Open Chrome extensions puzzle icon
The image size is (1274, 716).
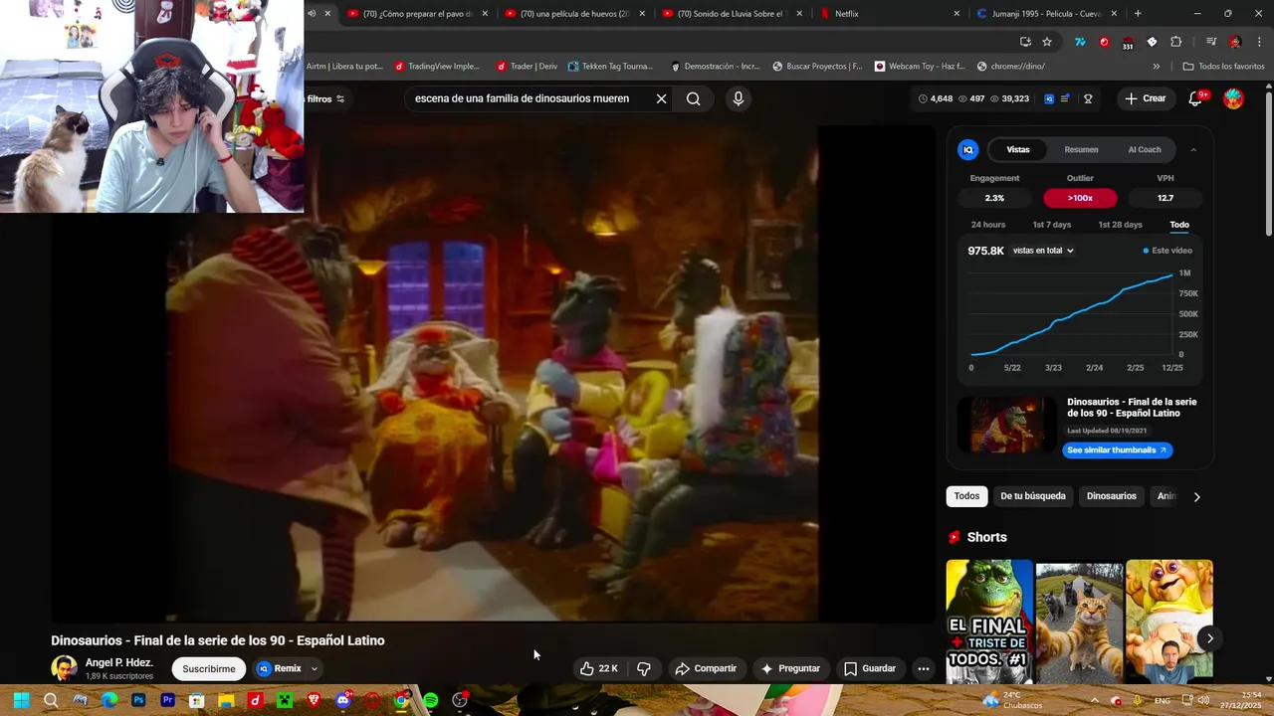click(1175, 42)
